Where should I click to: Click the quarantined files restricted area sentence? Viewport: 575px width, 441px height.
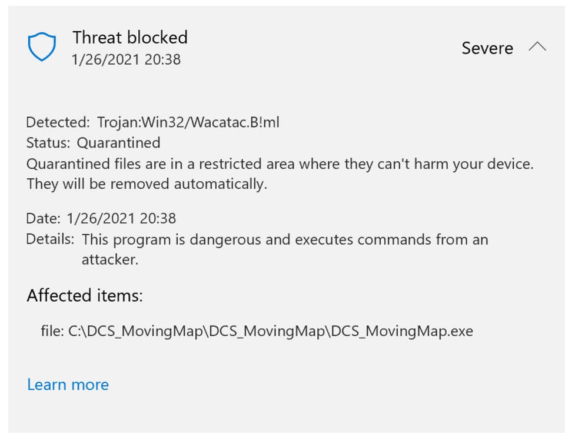(280, 163)
